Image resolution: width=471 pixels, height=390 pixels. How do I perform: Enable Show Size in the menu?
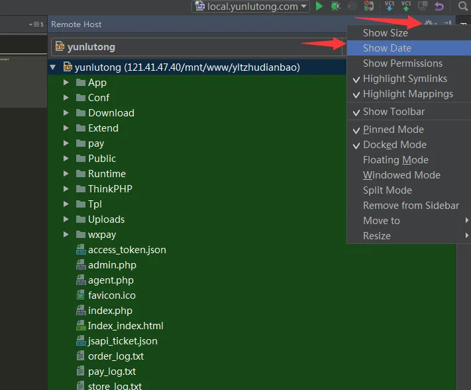(x=409, y=33)
